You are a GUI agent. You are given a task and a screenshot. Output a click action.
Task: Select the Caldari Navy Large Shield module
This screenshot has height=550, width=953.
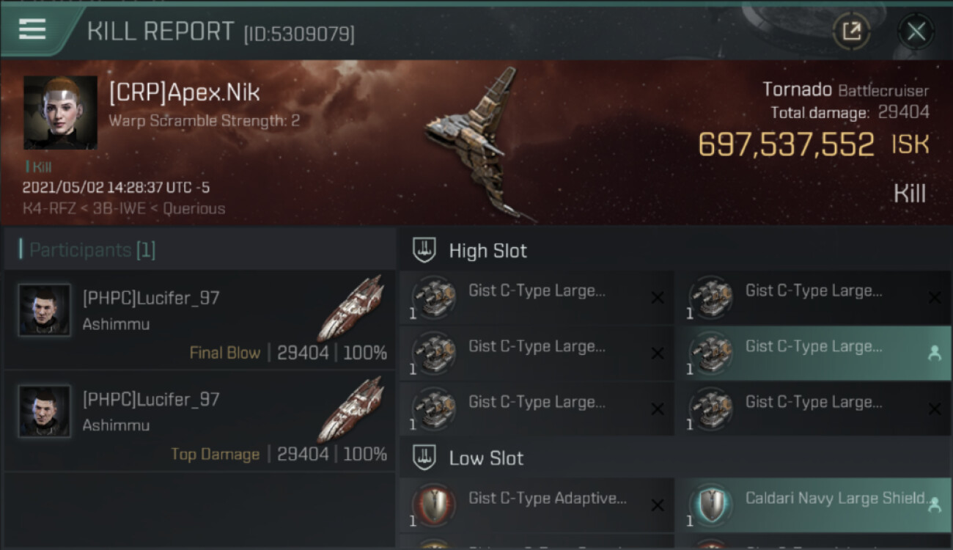click(x=813, y=505)
